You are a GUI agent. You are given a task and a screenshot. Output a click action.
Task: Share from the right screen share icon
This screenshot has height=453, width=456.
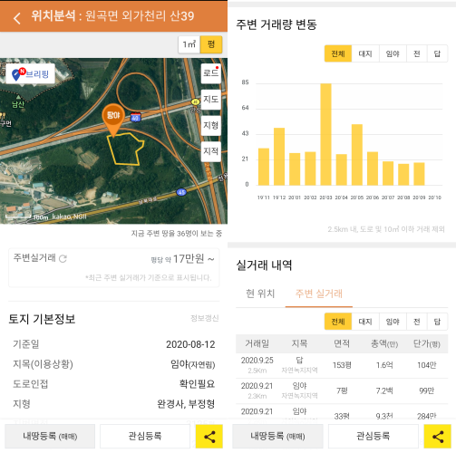point(438,437)
